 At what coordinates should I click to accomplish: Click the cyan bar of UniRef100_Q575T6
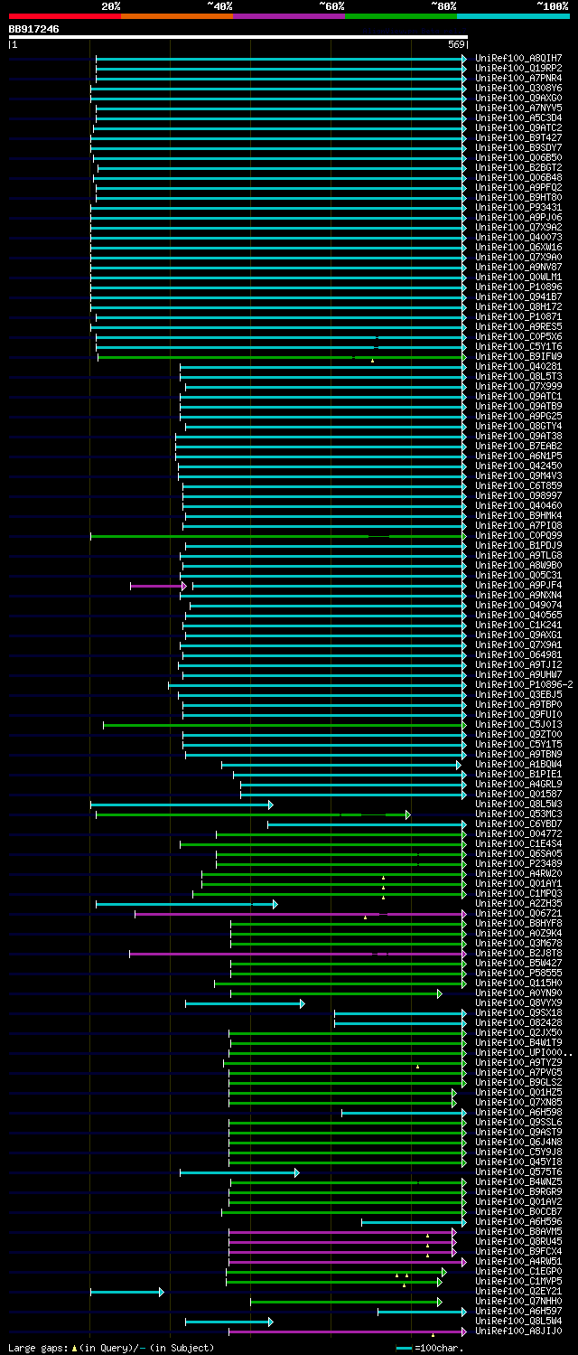tap(239, 1172)
